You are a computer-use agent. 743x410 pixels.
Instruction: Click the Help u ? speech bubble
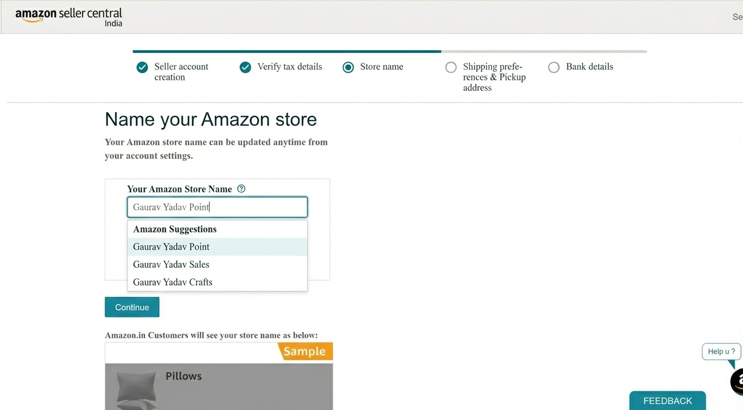(x=721, y=351)
